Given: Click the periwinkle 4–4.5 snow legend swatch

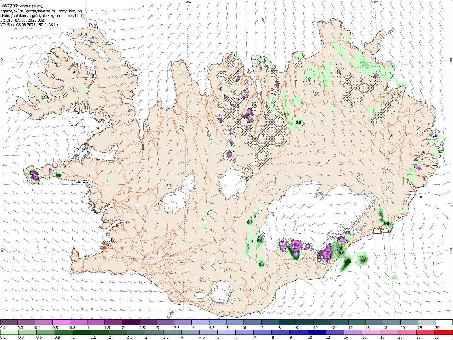Looking at the screenshot, I should coord(200,323).
